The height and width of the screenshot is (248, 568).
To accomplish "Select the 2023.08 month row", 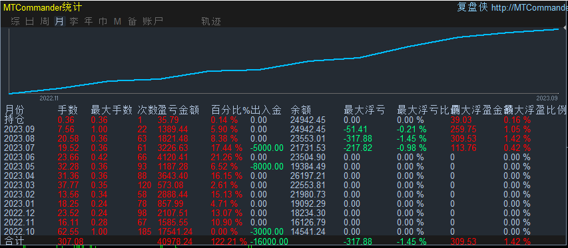I will [x=284, y=138].
